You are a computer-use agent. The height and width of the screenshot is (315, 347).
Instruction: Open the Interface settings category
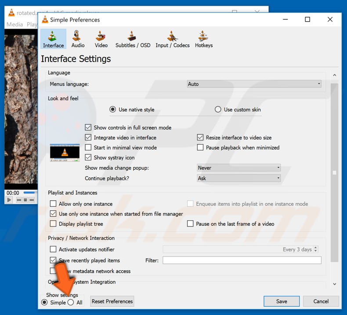(x=53, y=39)
